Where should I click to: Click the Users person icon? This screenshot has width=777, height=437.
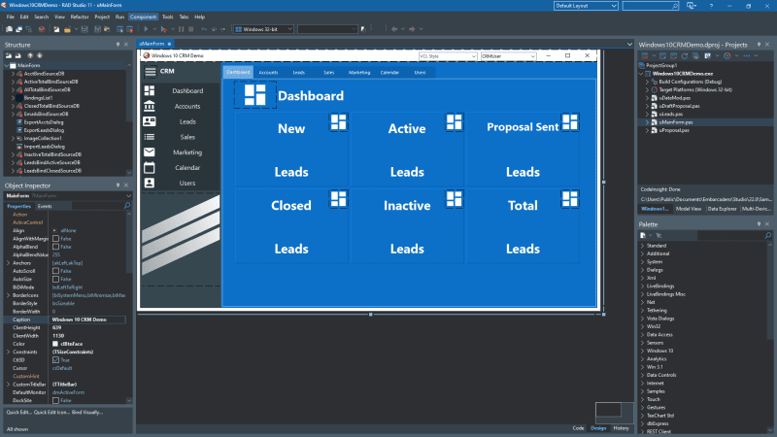click(x=150, y=183)
